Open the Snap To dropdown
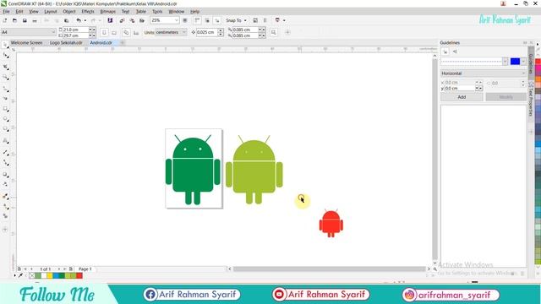 click(x=236, y=20)
